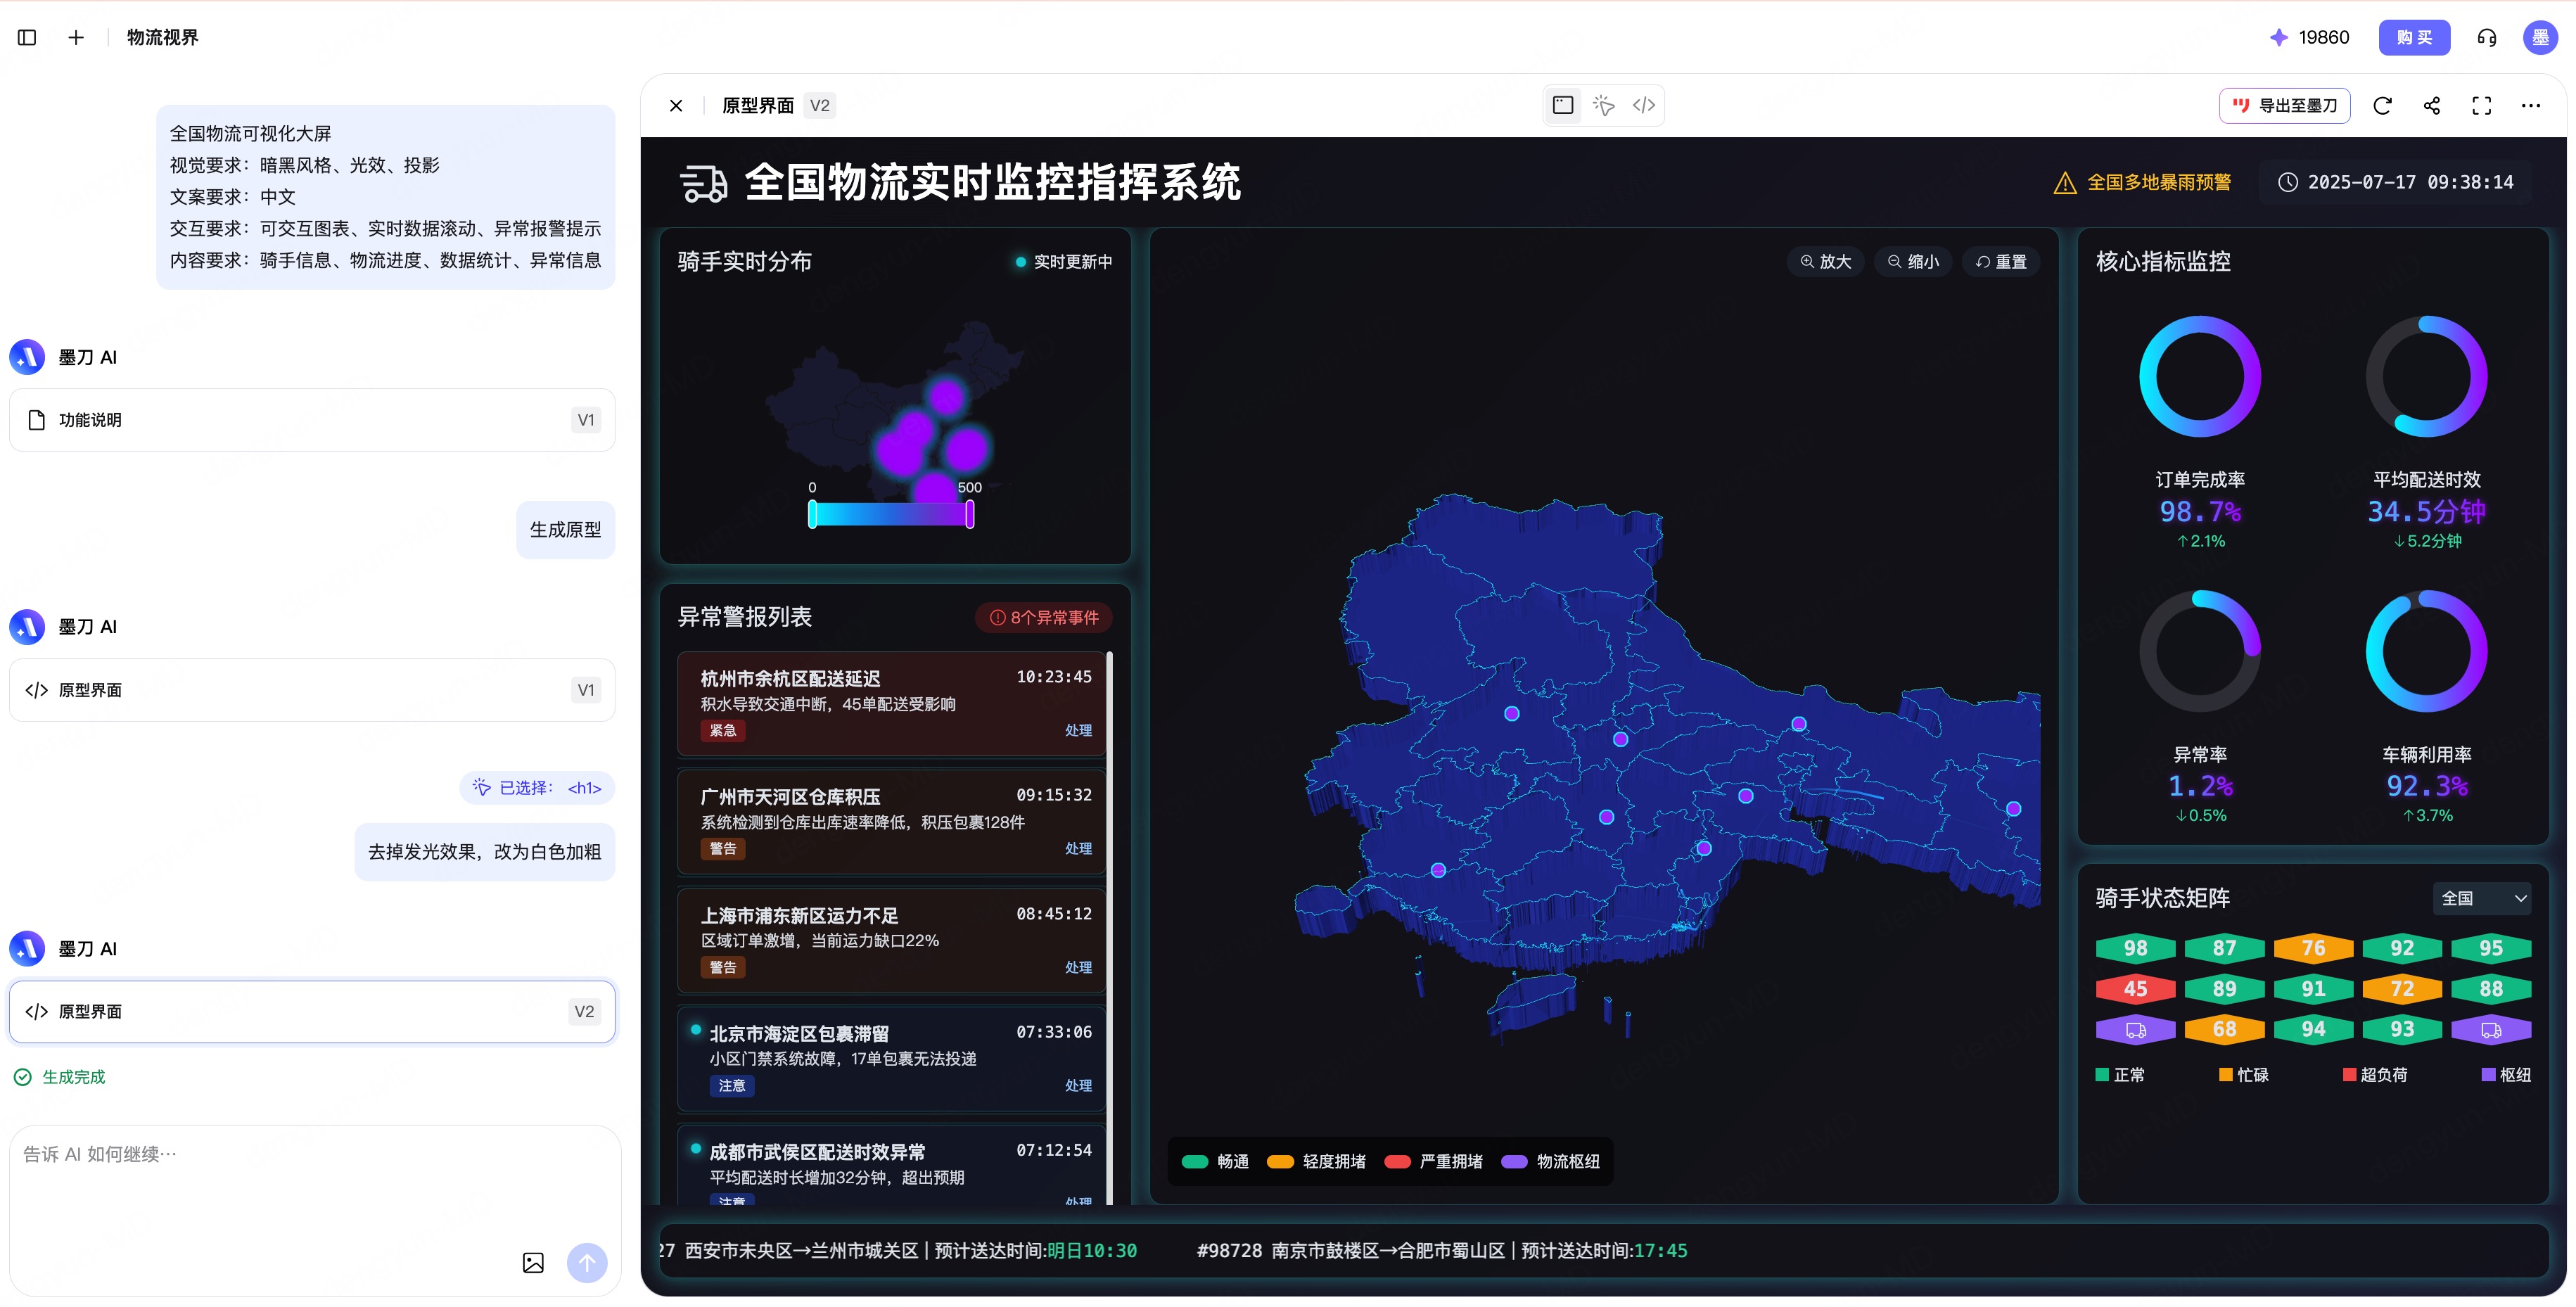Image resolution: width=2576 pixels, height=1307 pixels.
Task: Handle the 上海市浦东新区运力不足 alert
Action: tap(1078, 967)
